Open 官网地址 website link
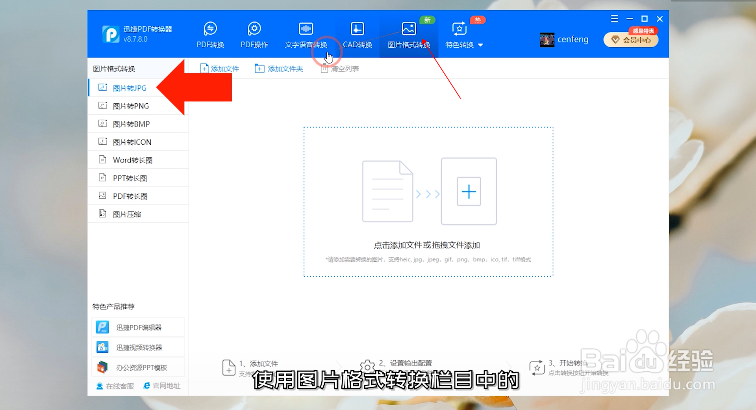The width and height of the screenshot is (756, 410). pyautogui.click(x=162, y=386)
